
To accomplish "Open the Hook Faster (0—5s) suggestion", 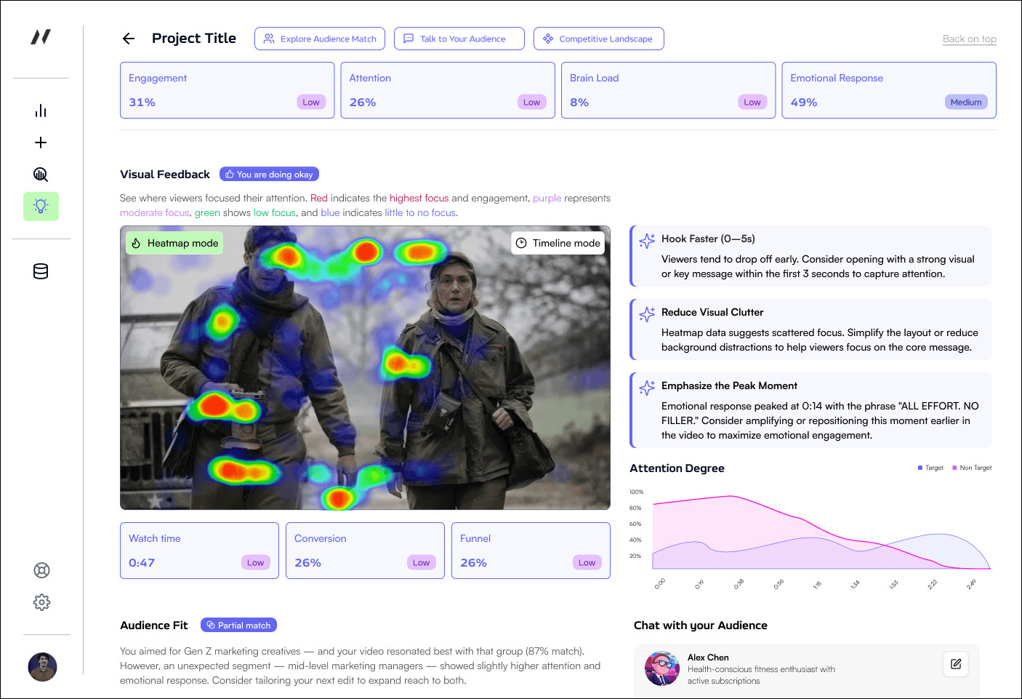I will pos(810,256).
